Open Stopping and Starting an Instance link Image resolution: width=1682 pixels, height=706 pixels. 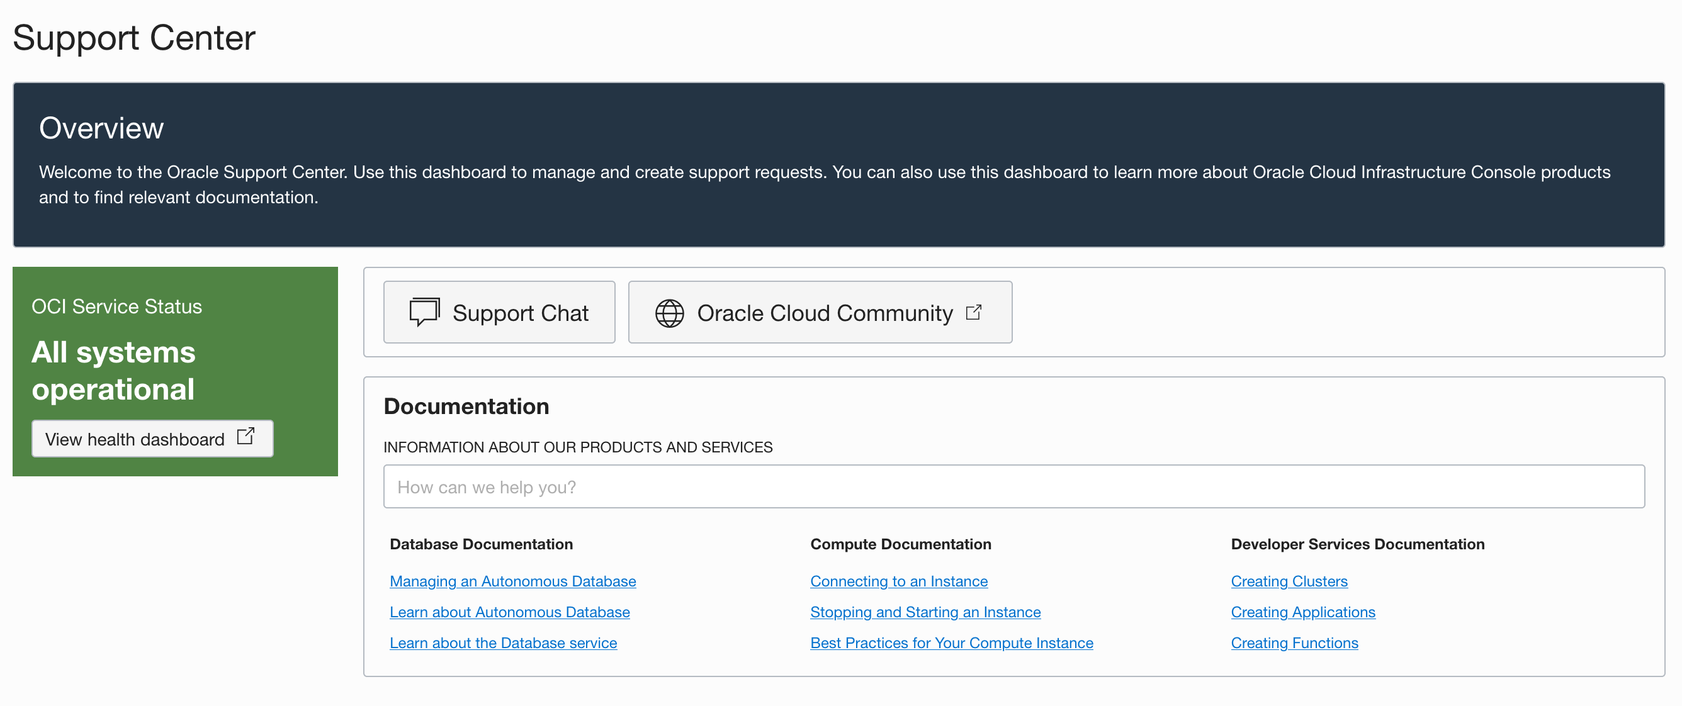pos(925,612)
